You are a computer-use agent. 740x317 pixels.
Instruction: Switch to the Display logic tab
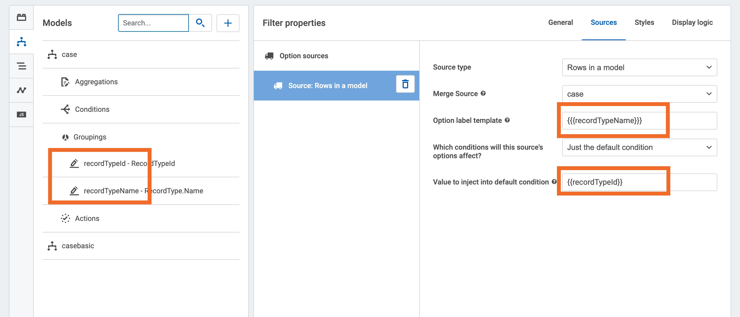[692, 22]
